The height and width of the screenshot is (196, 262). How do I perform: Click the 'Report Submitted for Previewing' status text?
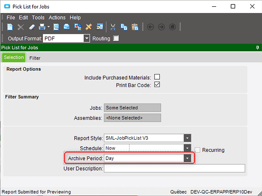click(x=36, y=192)
